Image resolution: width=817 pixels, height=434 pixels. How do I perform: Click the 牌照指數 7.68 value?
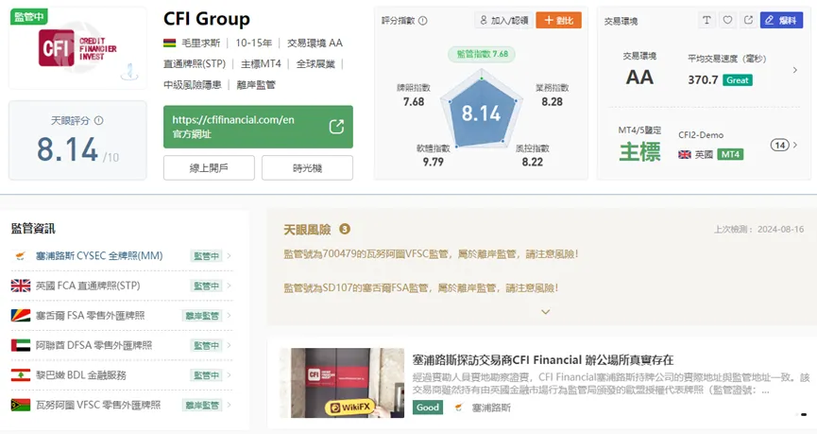(414, 102)
